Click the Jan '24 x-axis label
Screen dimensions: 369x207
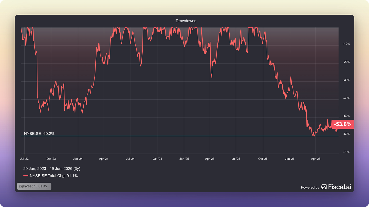click(x=78, y=159)
